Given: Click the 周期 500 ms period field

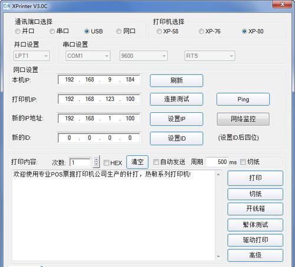Looking at the screenshot, I should click(x=217, y=162).
